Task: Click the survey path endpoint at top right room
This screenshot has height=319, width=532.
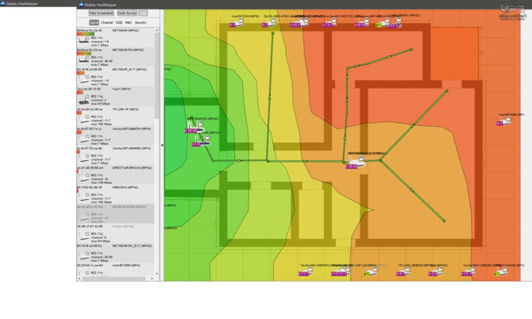Action: 411,49
